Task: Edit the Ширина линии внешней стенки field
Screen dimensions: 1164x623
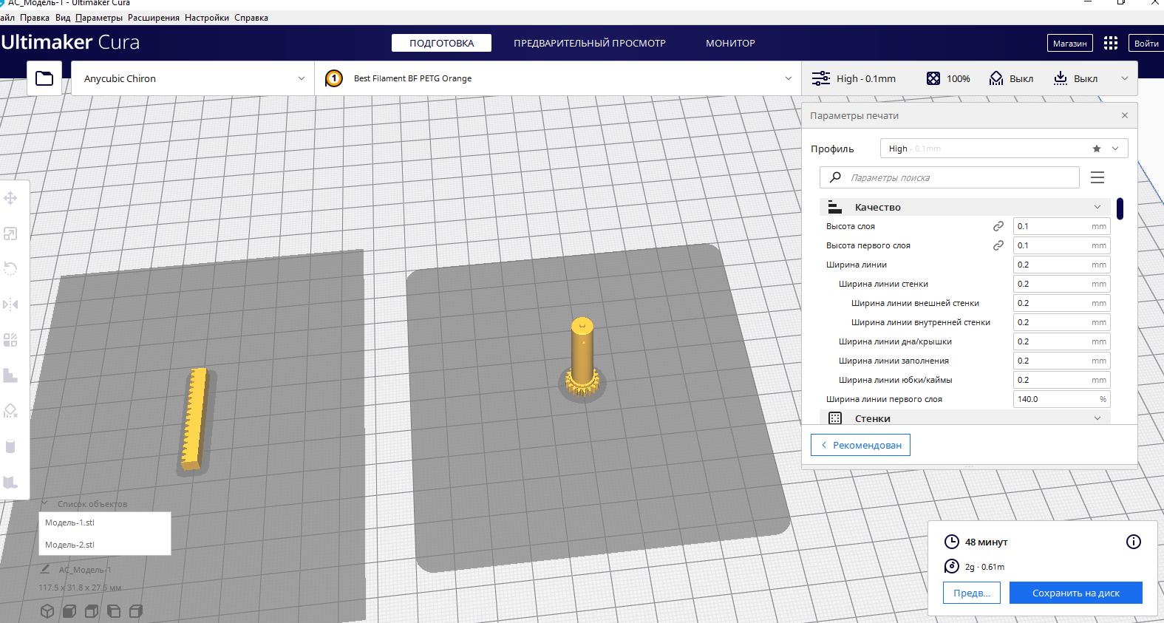Action: [x=1061, y=303]
